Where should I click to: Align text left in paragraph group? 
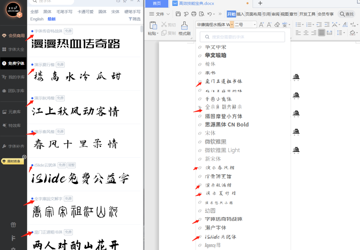(x=298, y=33)
